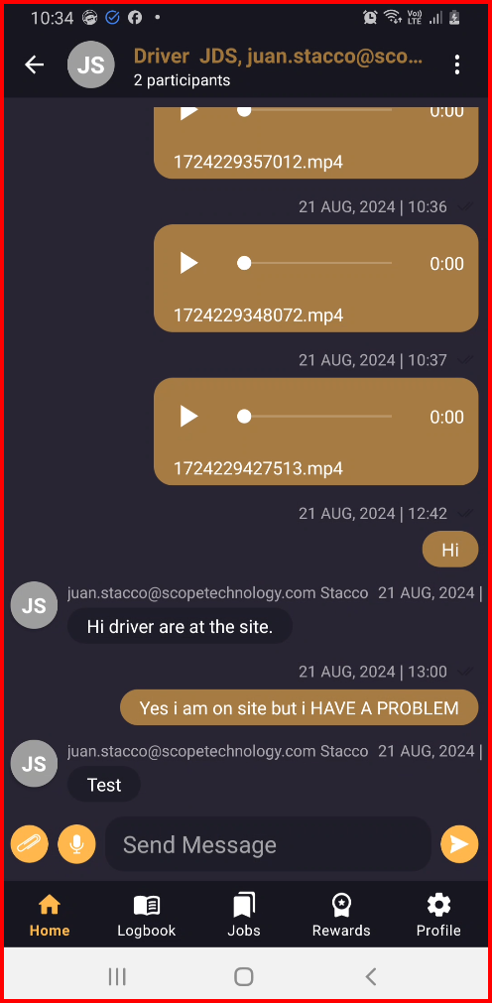
Task: Open the Profile settings tab
Action: pyautogui.click(x=438, y=915)
